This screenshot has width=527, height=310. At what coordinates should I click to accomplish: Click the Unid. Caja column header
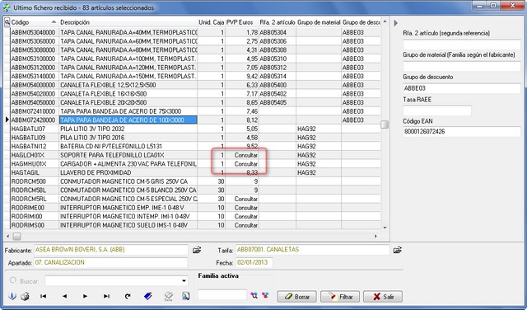point(211,22)
